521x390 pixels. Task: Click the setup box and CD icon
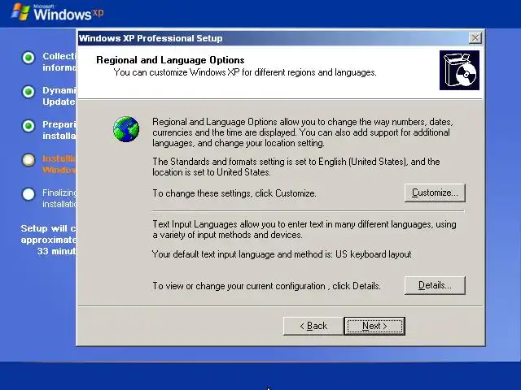tap(459, 71)
